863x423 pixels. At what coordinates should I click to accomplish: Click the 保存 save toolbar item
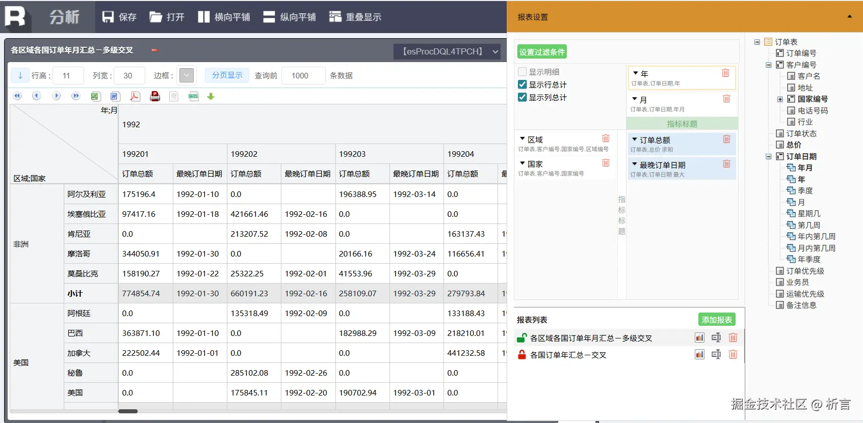(x=119, y=17)
